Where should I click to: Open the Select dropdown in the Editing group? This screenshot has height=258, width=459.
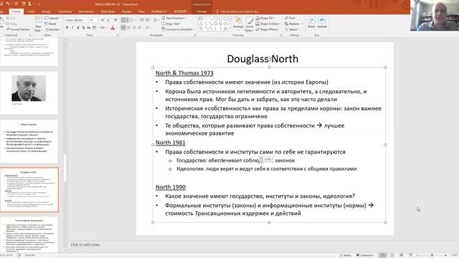click(292, 29)
